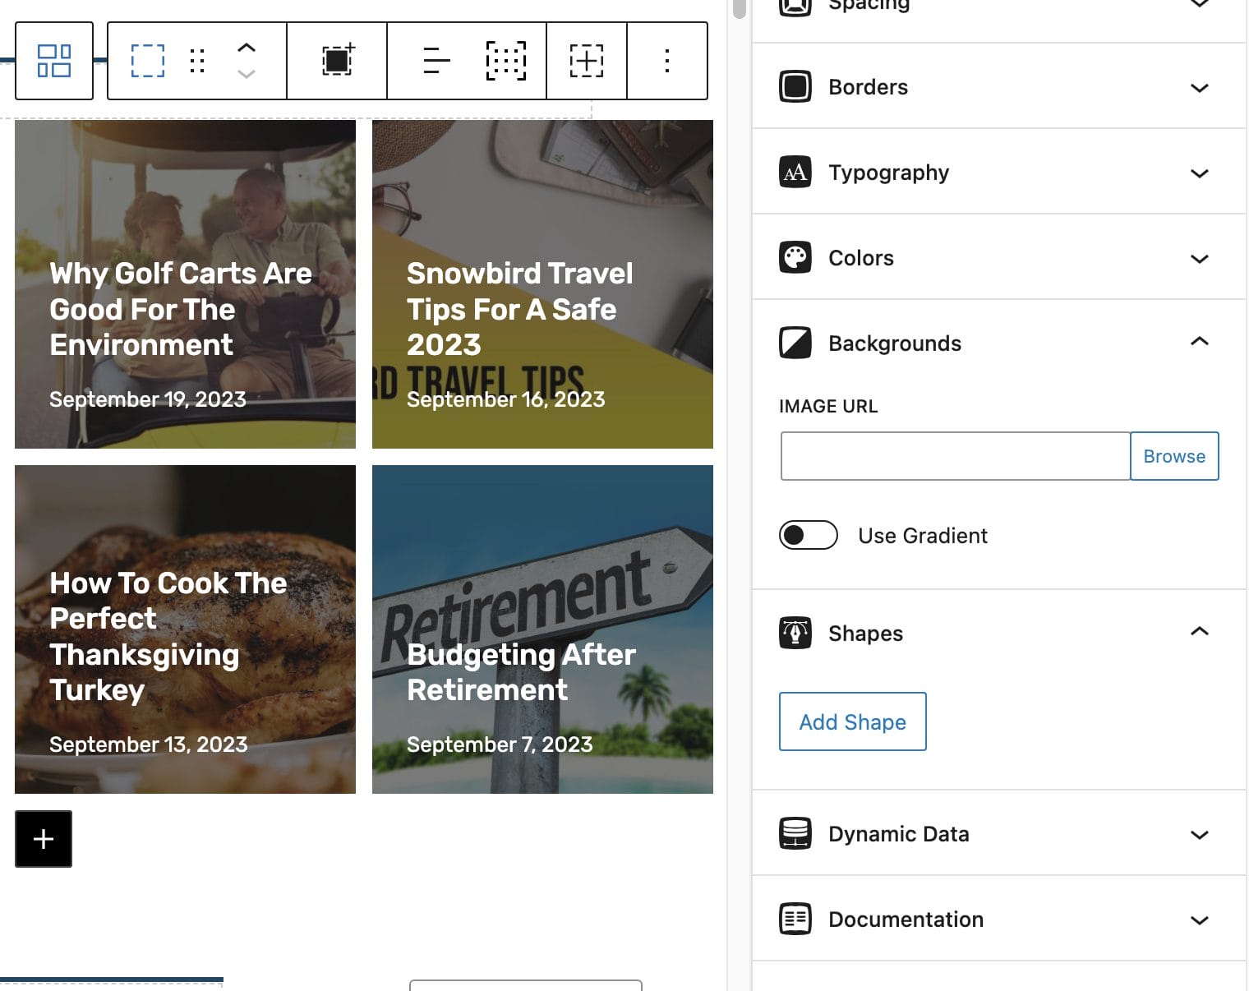Image resolution: width=1249 pixels, height=991 pixels.
Task: Click the black plus add block button
Action: (44, 839)
